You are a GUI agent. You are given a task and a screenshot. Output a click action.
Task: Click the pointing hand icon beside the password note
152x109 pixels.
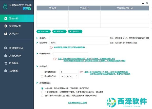55,59
